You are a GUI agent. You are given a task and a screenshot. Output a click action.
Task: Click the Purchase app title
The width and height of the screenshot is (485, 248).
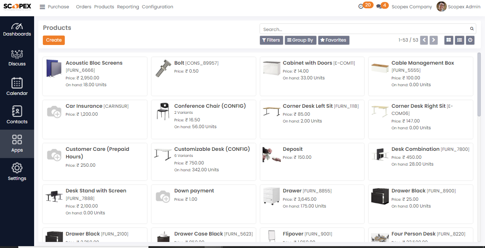click(58, 7)
